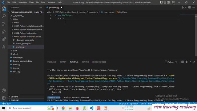Toggle primary side bar layout icon
197x111 pixels.
coord(161,2)
